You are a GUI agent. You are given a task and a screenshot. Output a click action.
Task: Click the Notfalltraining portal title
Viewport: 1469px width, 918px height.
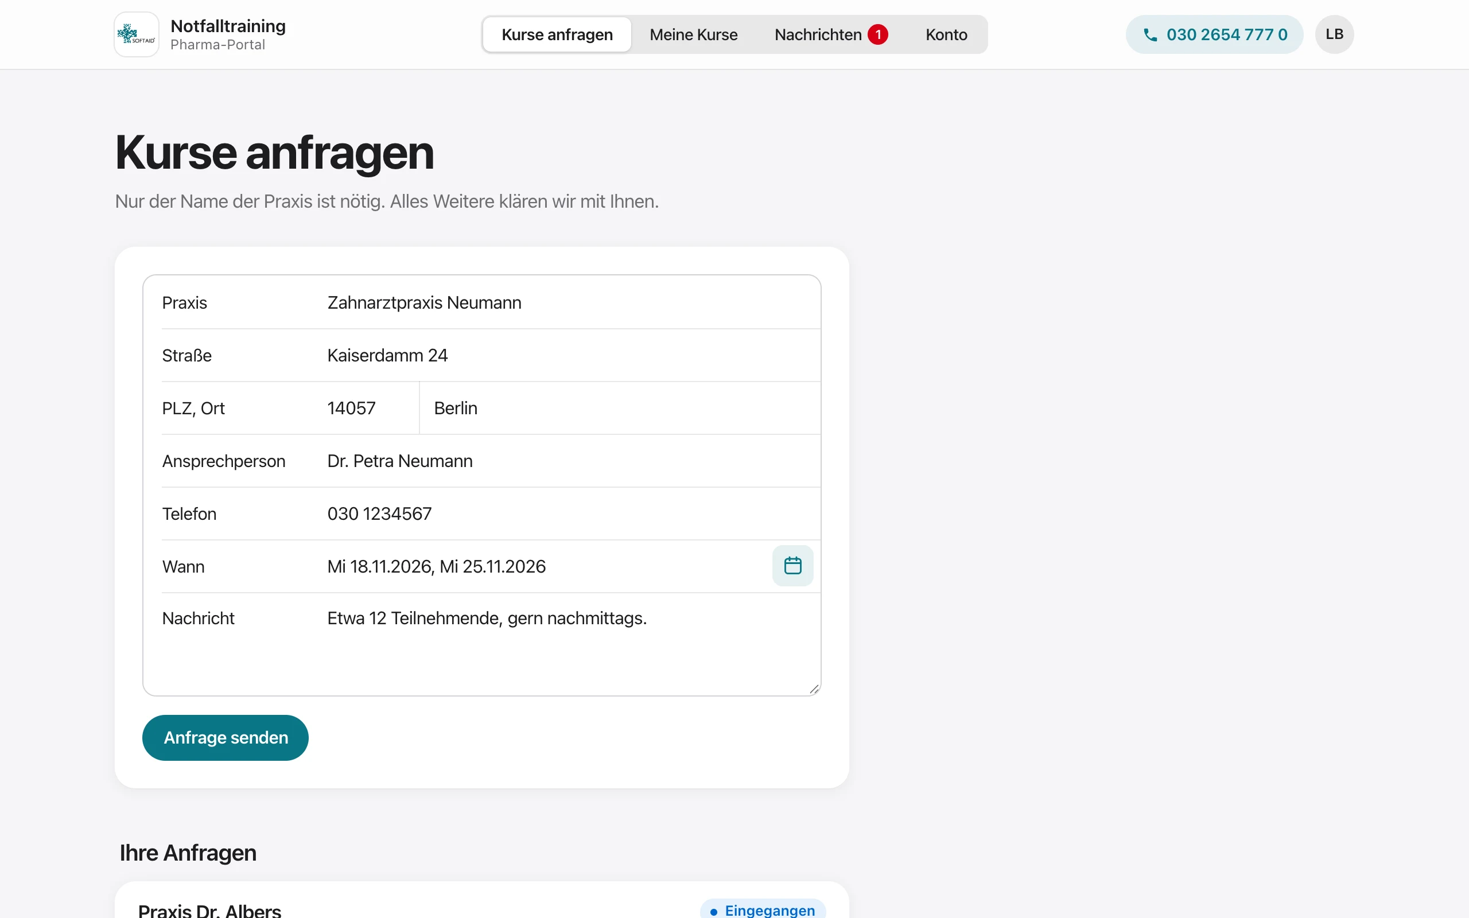point(228,26)
